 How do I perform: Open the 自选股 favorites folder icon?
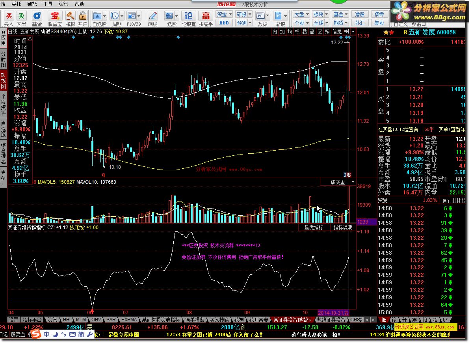(97, 16)
